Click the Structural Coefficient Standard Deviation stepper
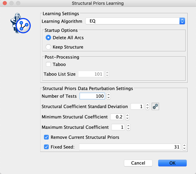The image size is (196, 174). pyautogui.click(x=147, y=106)
